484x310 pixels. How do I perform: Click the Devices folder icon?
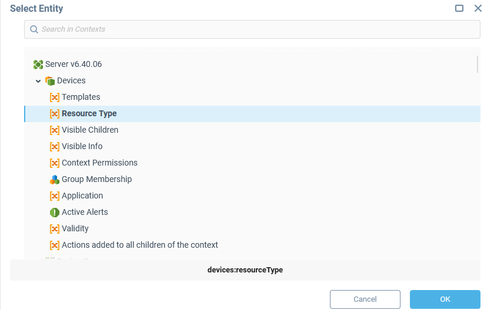point(50,81)
